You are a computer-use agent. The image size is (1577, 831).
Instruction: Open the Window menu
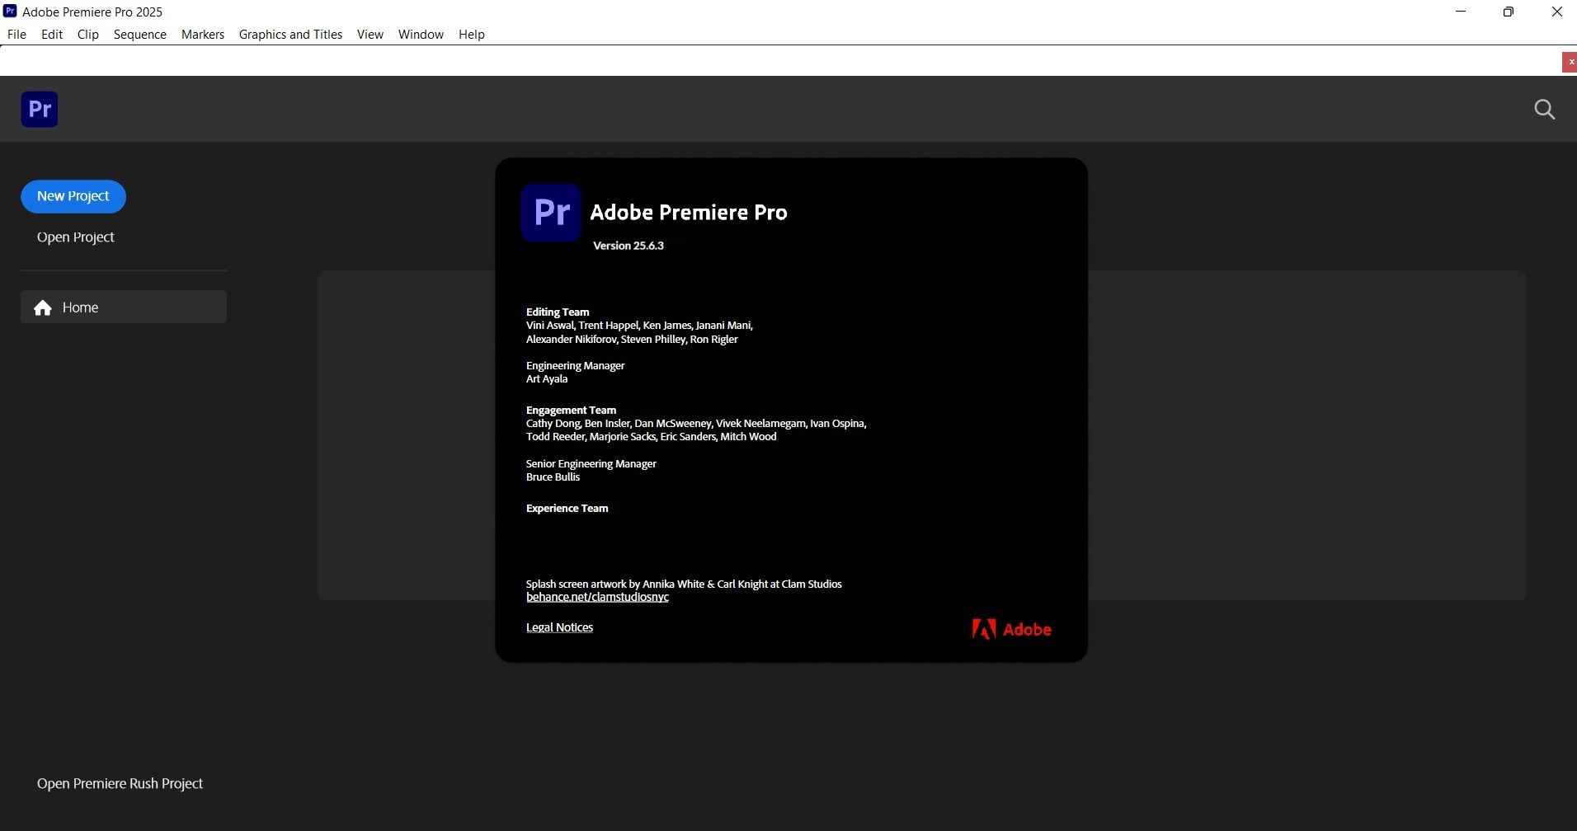pyautogui.click(x=420, y=34)
